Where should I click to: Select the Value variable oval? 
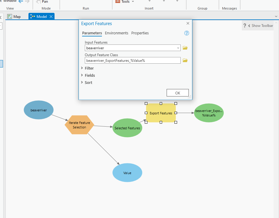127,173
